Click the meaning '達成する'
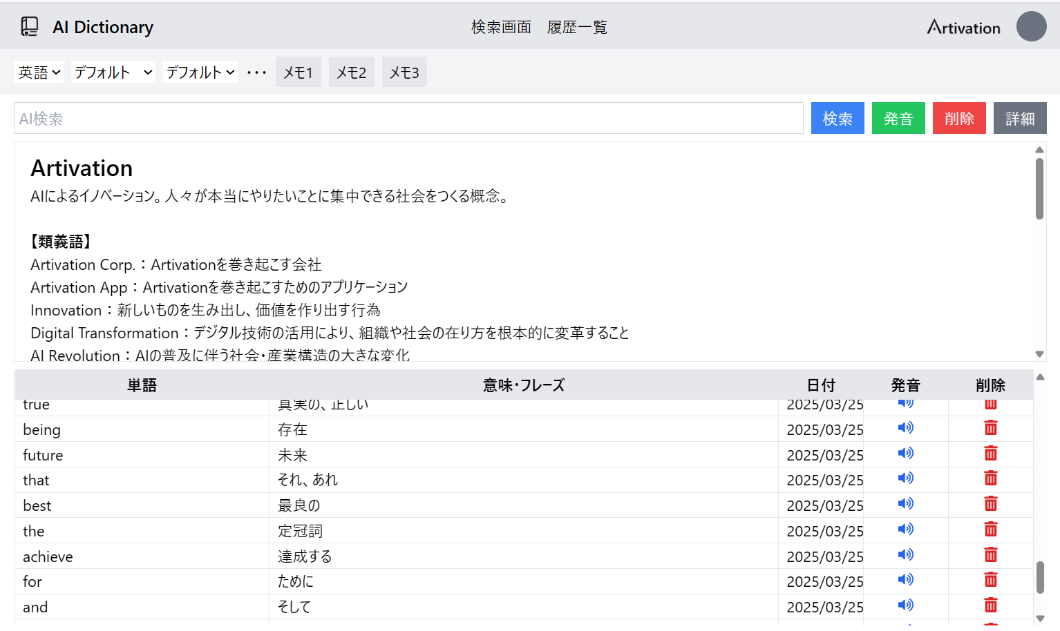1060x631 pixels. [x=305, y=556]
